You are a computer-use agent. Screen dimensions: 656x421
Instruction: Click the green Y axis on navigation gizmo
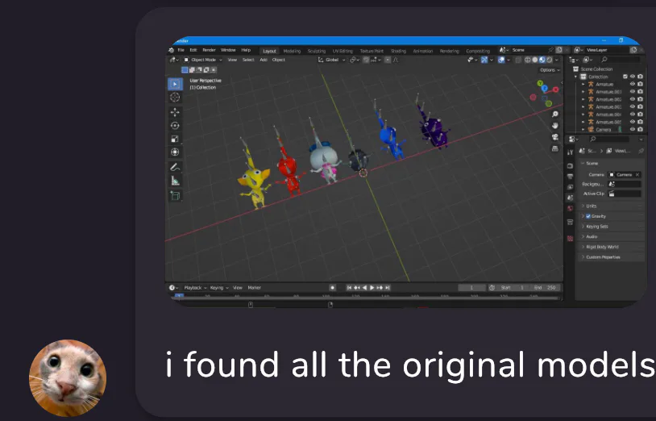coord(540,83)
